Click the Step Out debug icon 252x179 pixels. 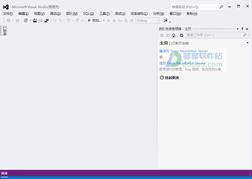pos(132,21)
